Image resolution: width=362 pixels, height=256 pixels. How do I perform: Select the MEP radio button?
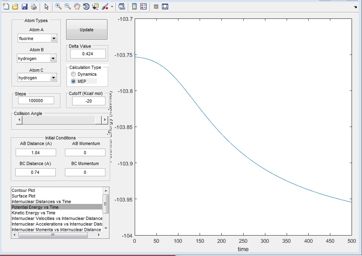73,81
